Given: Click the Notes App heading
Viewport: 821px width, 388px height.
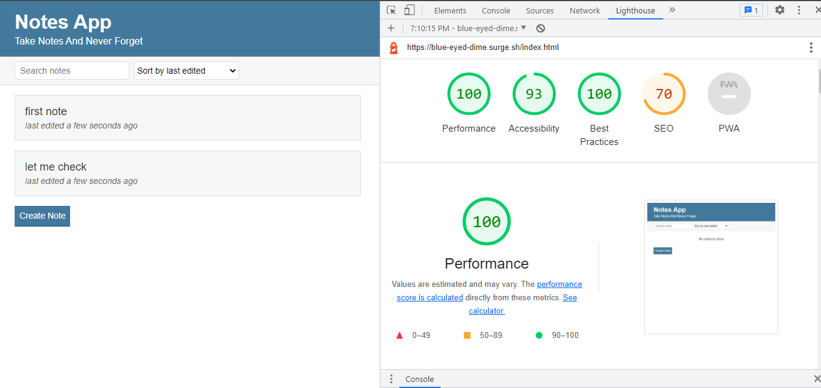Looking at the screenshot, I should 63,22.
